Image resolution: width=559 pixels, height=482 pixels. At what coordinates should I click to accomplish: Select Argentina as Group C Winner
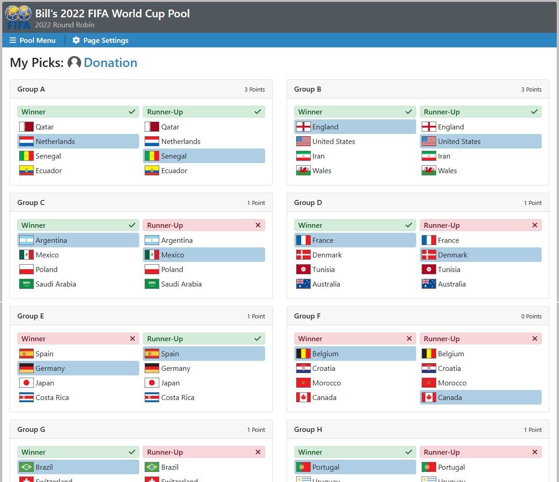78,240
